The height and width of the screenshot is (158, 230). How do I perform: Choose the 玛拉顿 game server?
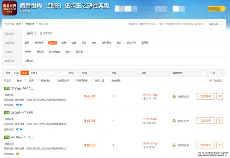click(x=40, y=52)
